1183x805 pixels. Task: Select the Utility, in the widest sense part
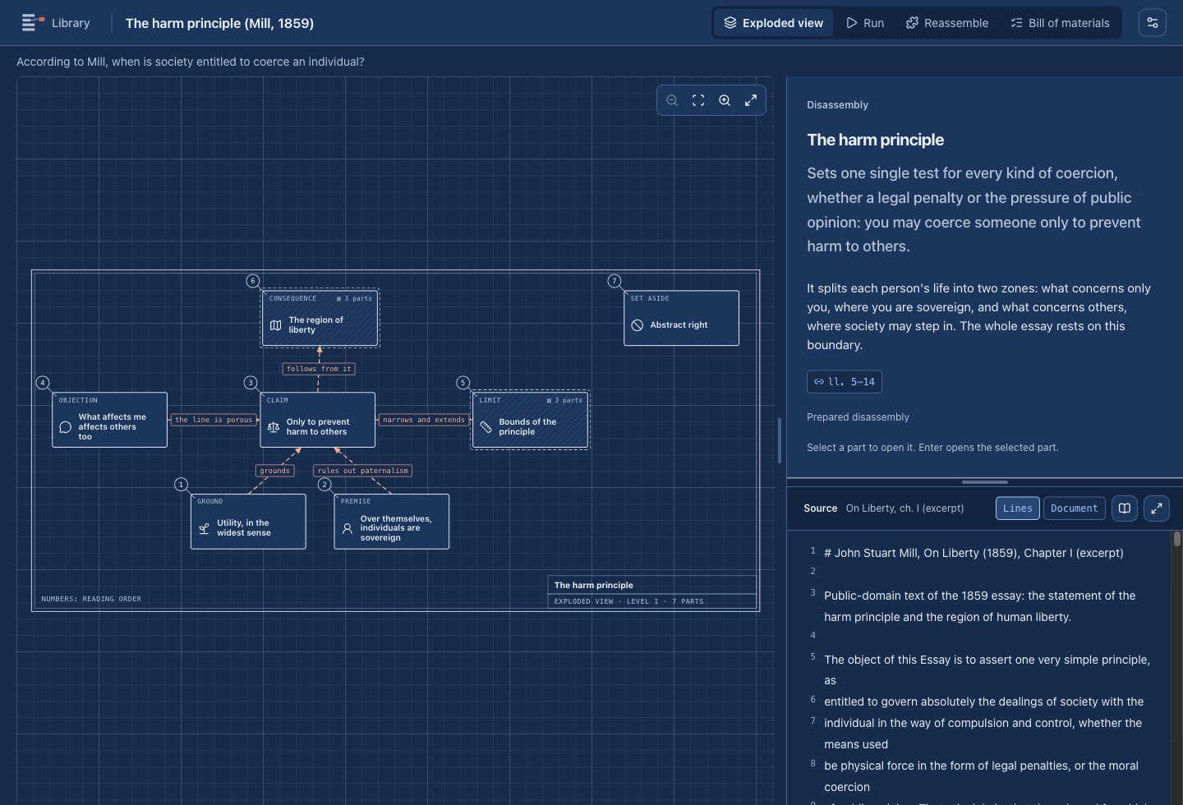pos(248,522)
